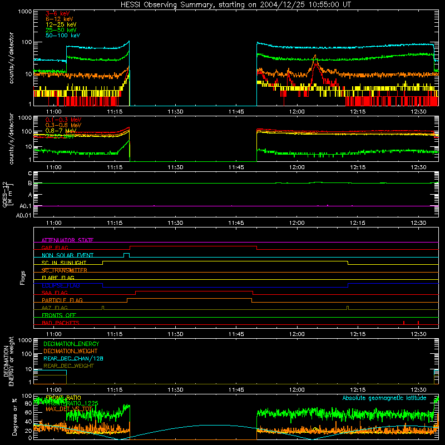Image resolution: width=445 pixels, height=445 pixels.
Task: Click the GOES-12 axis label
Action: pyautogui.click(x=8, y=194)
